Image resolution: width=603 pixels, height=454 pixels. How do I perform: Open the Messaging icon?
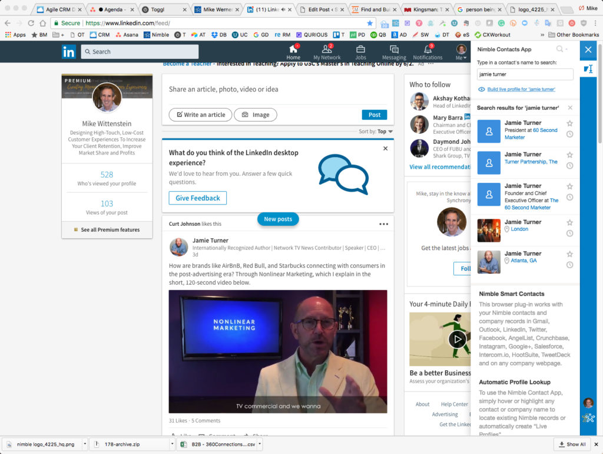click(x=394, y=52)
